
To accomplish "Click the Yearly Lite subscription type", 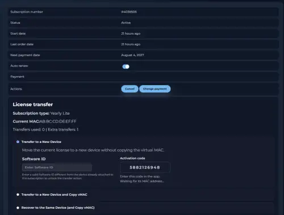I will tap(60, 113).
